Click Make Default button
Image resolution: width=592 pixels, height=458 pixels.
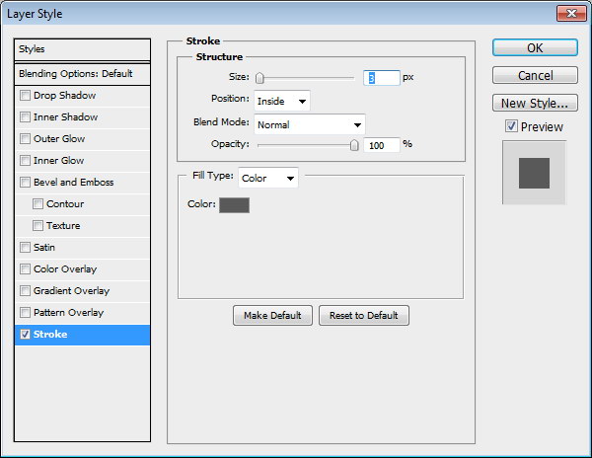click(273, 316)
